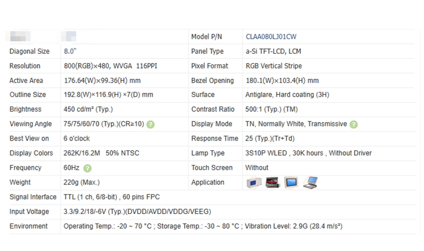Click the "180.1(W)×103.4(H) mm" bezel opening value
This screenshot has width=424, height=251.
point(282,80)
